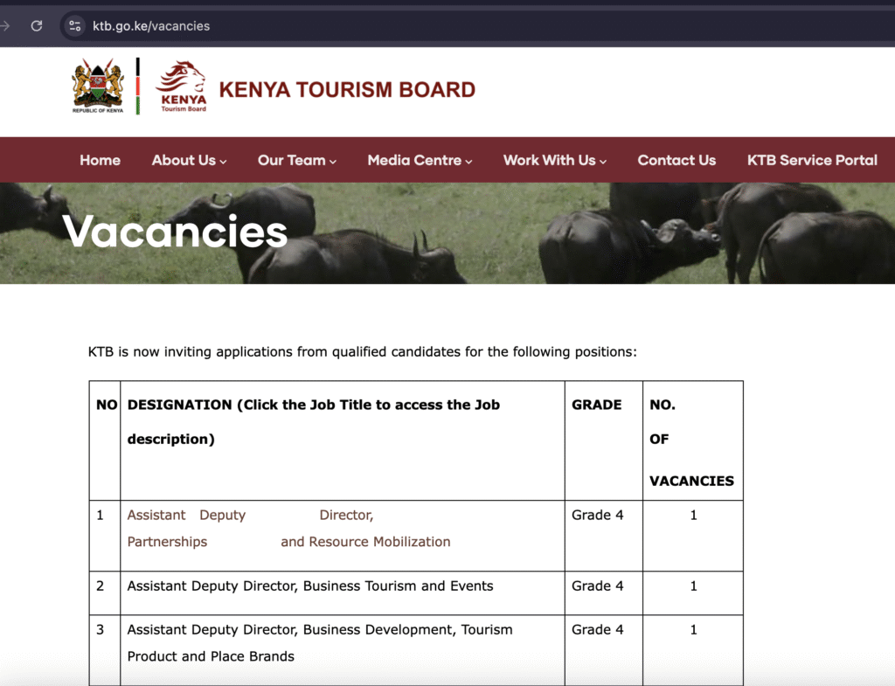Reload the page with the refresh icon
This screenshot has width=895, height=686.
[x=37, y=25]
